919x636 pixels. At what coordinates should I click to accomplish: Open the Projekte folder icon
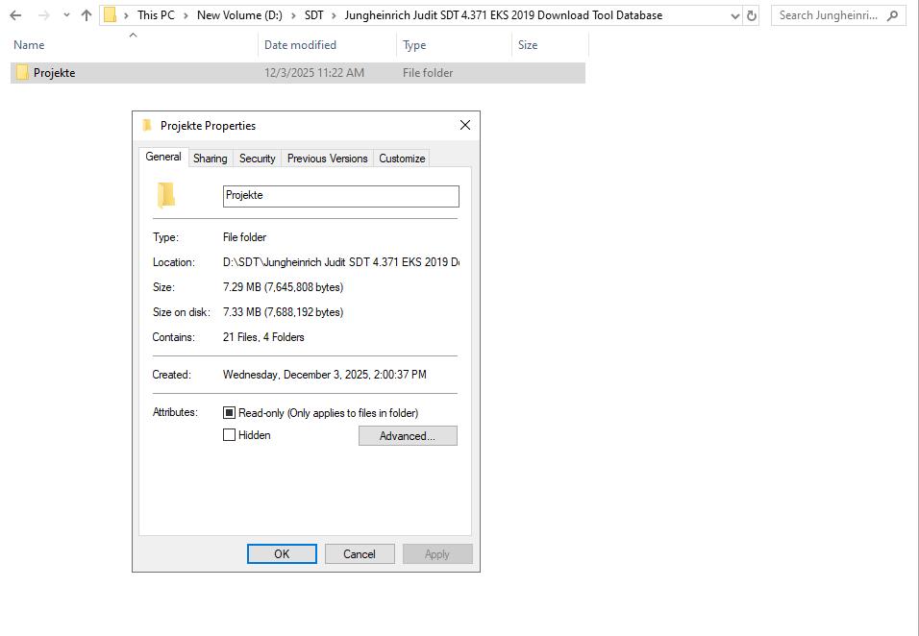(x=21, y=72)
